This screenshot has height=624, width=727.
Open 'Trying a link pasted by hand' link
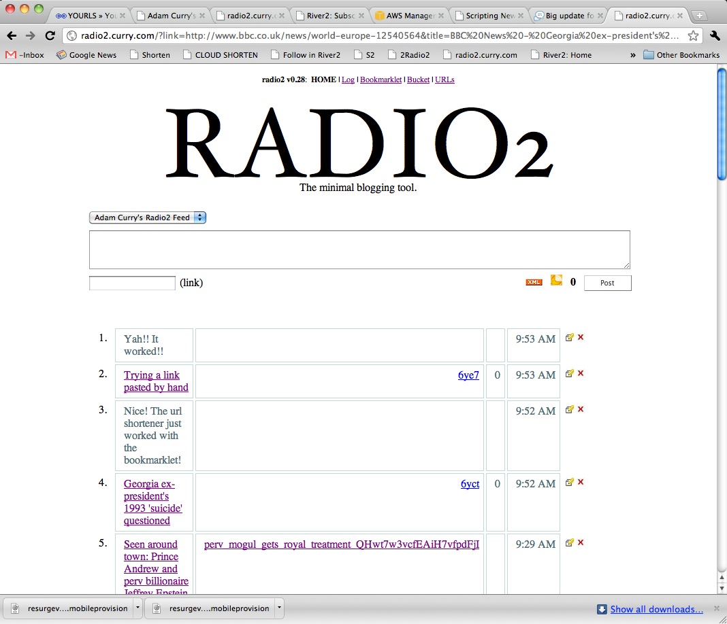pos(156,381)
